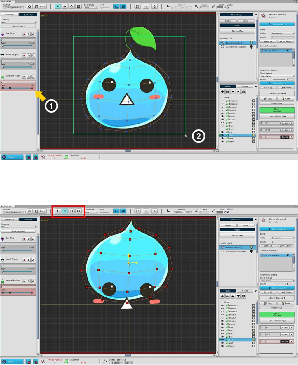
Task: Click the plus add-mesh icon in top screenshot
Action: pos(222,92)
